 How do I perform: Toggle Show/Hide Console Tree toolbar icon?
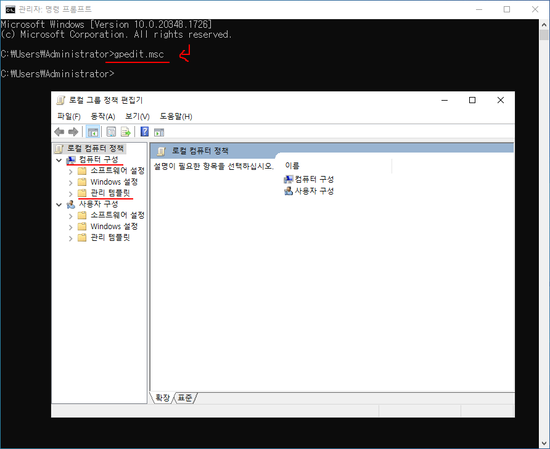[93, 132]
